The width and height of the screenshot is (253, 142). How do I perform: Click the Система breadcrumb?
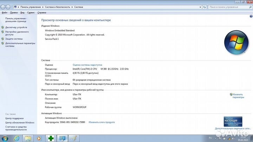[79, 7]
